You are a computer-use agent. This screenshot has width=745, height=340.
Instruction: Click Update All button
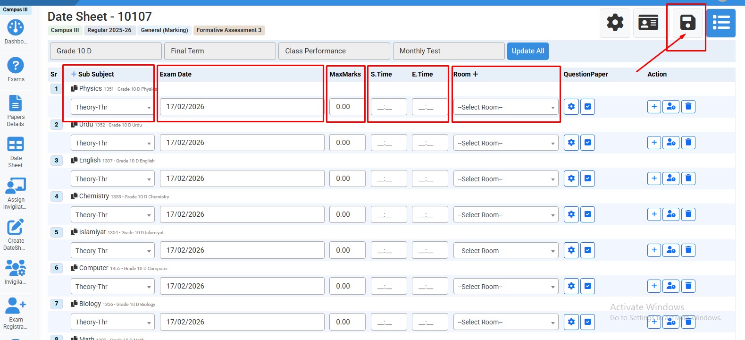tap(528, 51)
